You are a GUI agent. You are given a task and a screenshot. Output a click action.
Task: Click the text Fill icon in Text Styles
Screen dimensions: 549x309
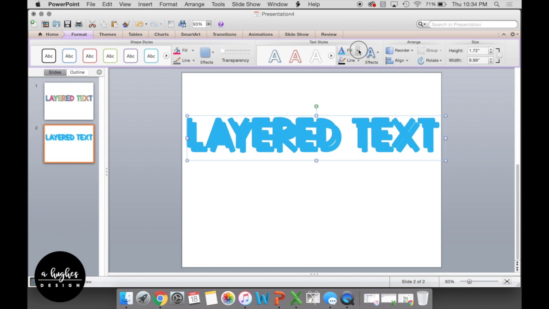[342, 50]
